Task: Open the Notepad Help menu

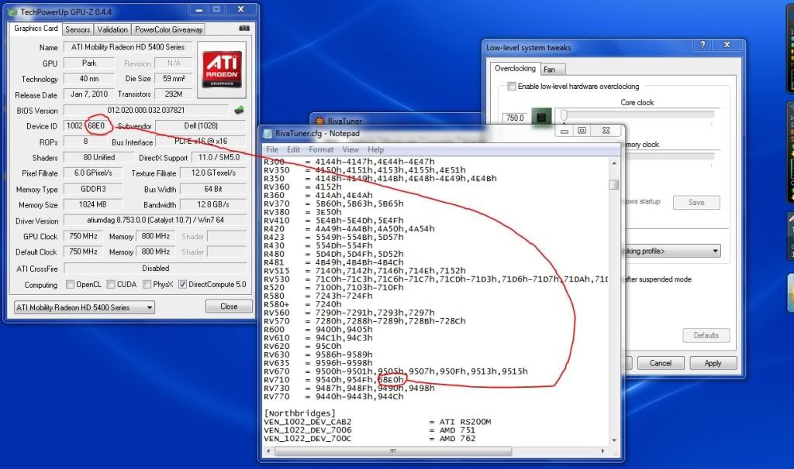Action: [376, 149]
